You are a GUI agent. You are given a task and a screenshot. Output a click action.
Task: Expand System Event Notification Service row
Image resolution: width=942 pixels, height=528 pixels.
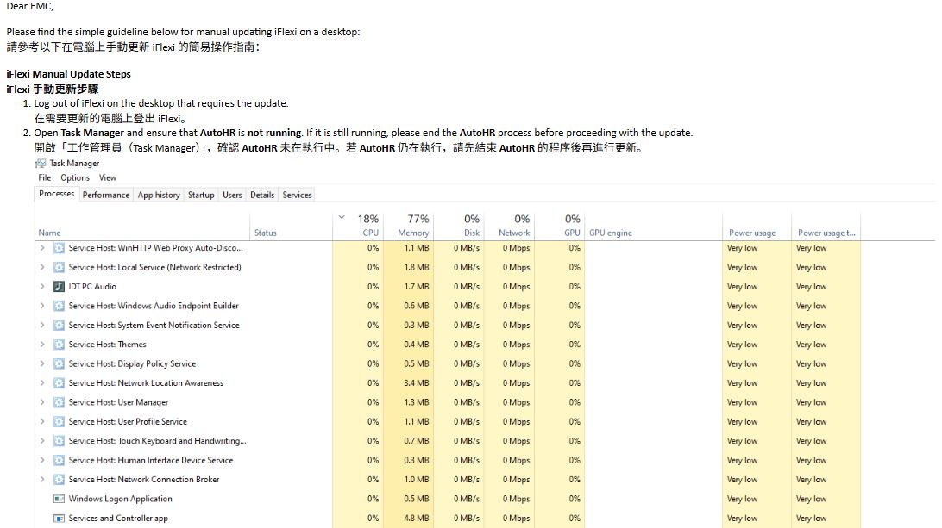click(42, 325)
